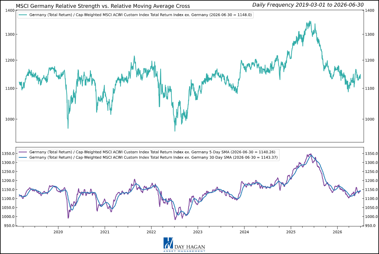The width and height of the screenshot is (379, 254).
Task: Click the "2024" x-axis label
Action: [x=244, y=231]
